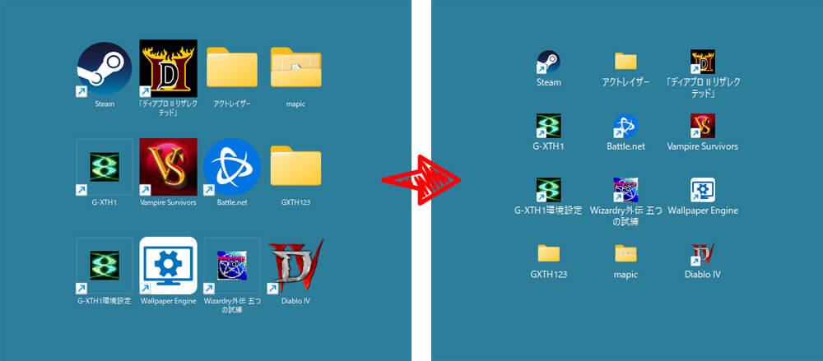
Task: Select the large G-XTH1 shortcut on left desktop
Action: [104, 167]
